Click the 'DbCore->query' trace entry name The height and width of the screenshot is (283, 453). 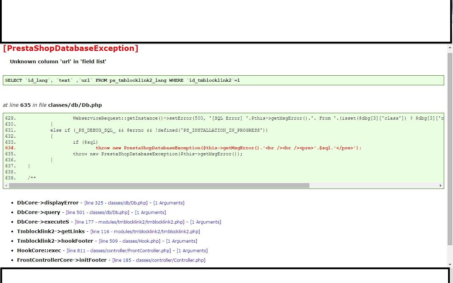(39, 212)
